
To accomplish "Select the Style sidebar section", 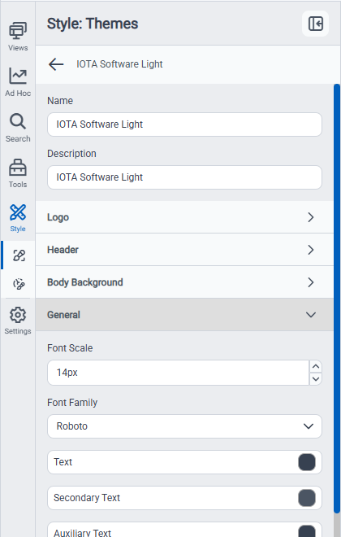I will click(18, 218).
